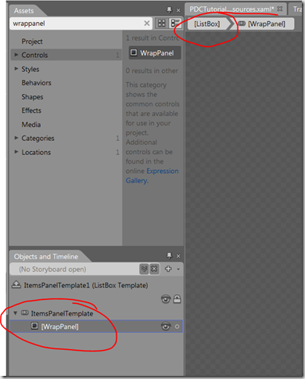Select ItemsPanelTemplate in object tree
The image size is (305, 379).
click(62, 313)
